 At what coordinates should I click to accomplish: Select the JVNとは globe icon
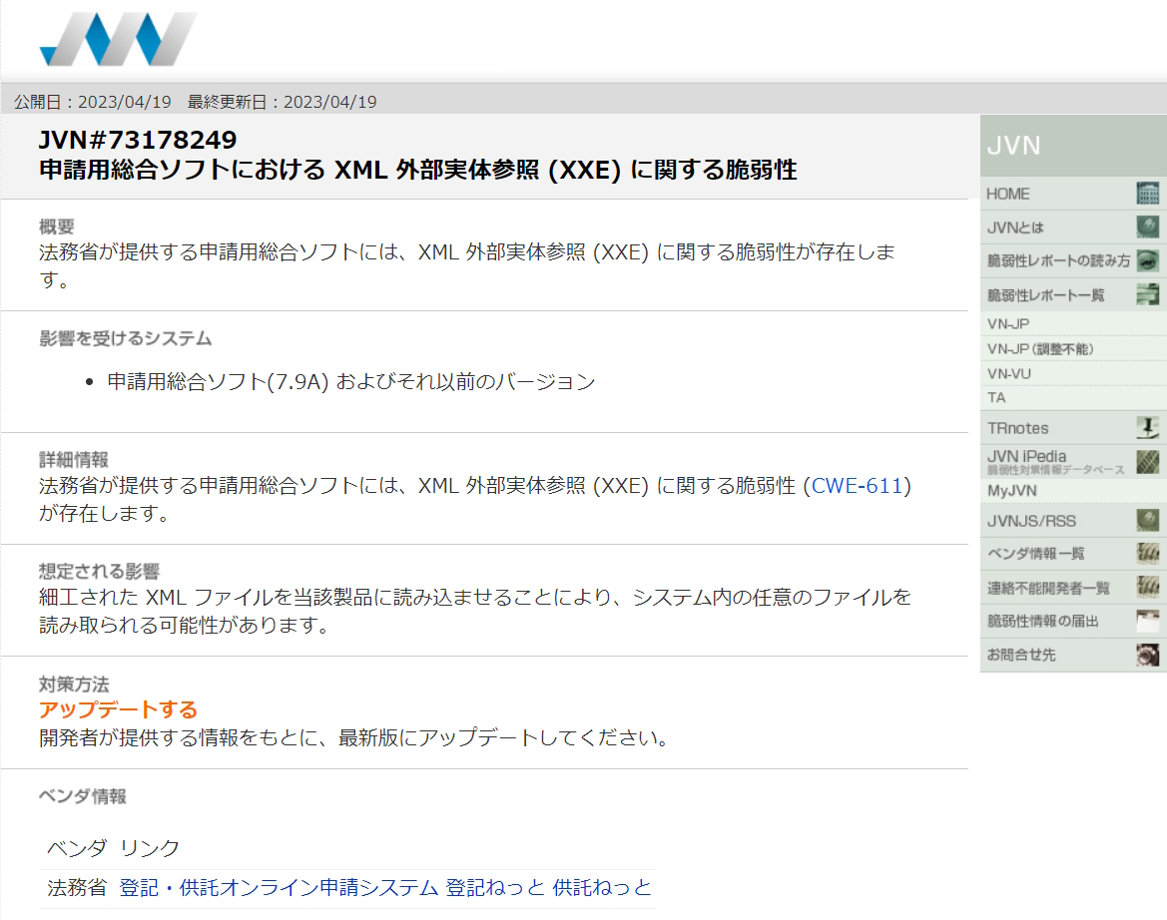pyautogui.click(x=1150, y=227)
